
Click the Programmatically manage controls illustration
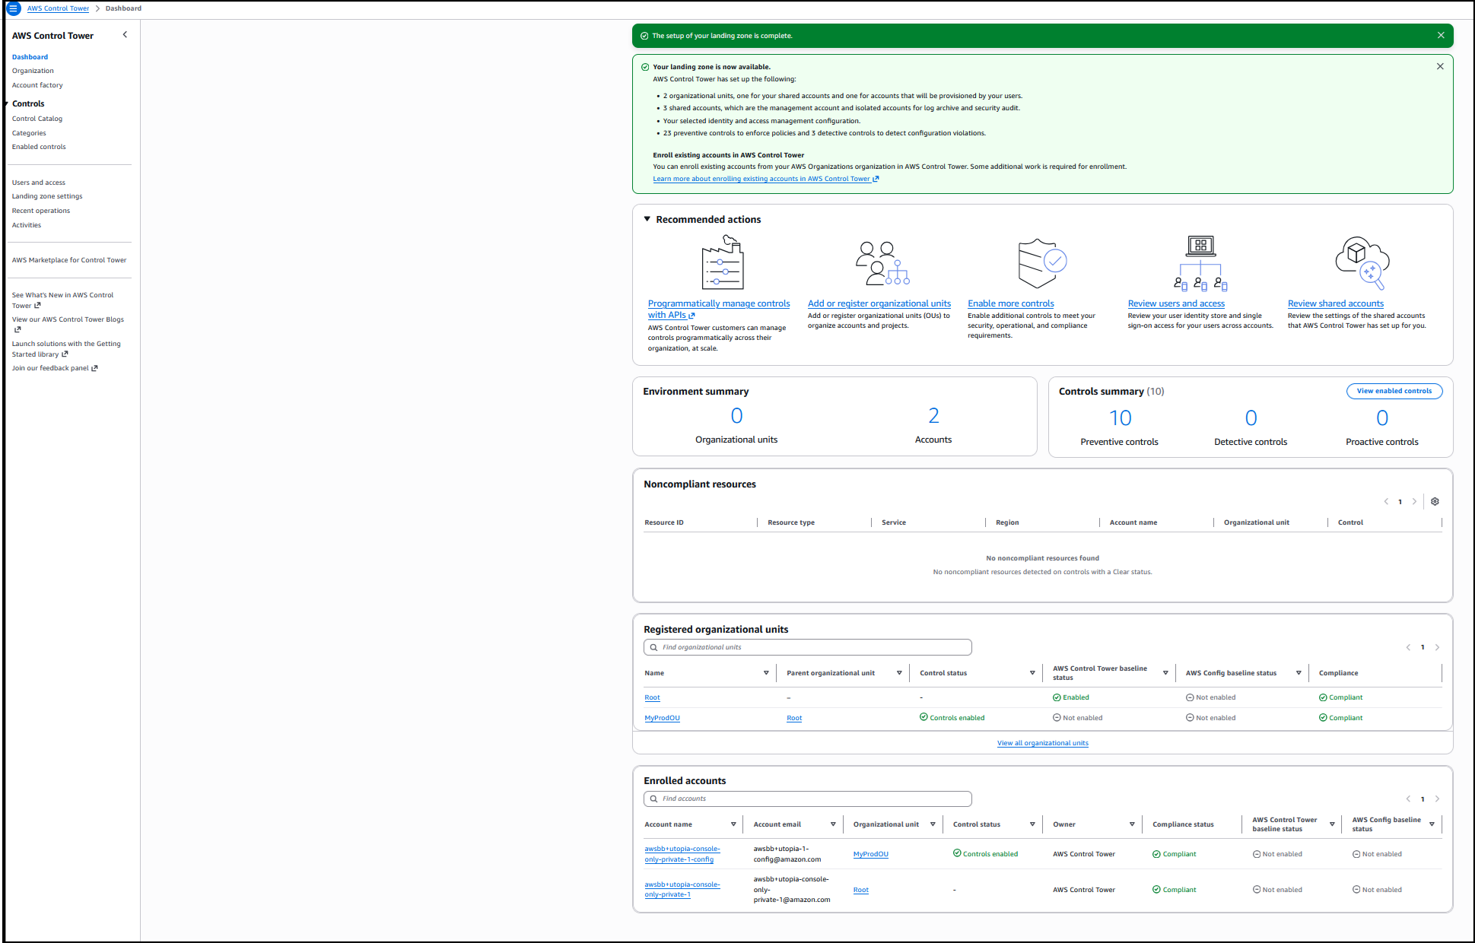coord(722,262)
